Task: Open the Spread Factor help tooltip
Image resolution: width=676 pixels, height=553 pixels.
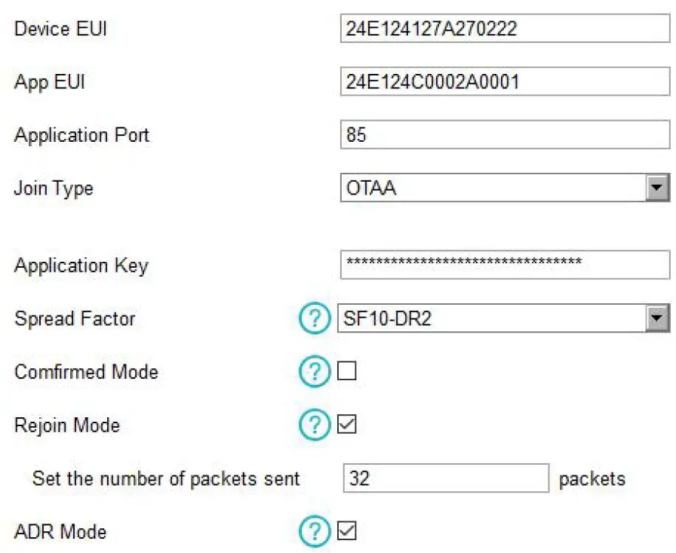Action: (313, 318)
